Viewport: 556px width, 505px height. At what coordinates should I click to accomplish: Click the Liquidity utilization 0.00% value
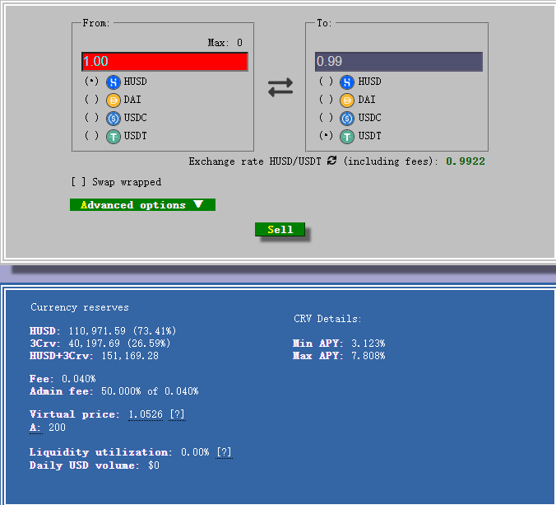click(195, 452)
